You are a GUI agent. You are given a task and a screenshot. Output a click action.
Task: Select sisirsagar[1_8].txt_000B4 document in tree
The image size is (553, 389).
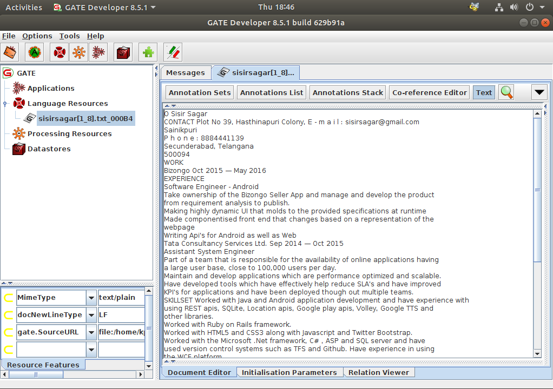(x=85, y=118)
